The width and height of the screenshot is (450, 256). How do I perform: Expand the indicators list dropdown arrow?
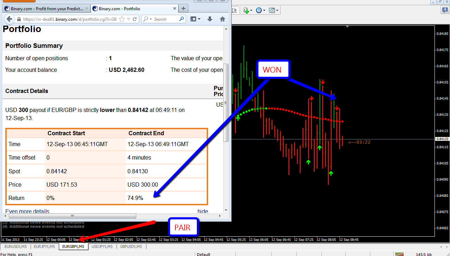[x=251, y=11]
